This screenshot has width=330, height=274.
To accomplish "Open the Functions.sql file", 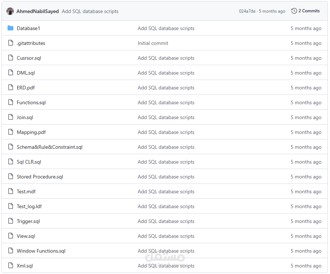I will tap(31, 102).
